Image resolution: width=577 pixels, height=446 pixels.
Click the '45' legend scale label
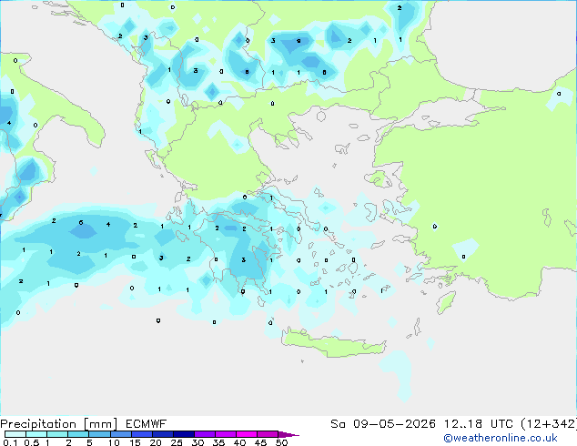pos(260,442)
